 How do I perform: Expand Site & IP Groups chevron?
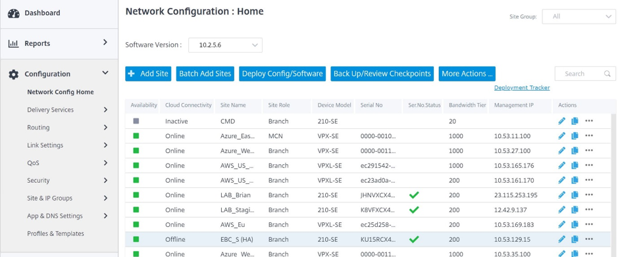tap(105, 199)
